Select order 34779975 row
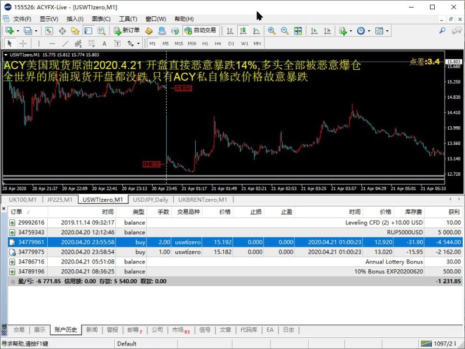 click(x=235, y=252)
